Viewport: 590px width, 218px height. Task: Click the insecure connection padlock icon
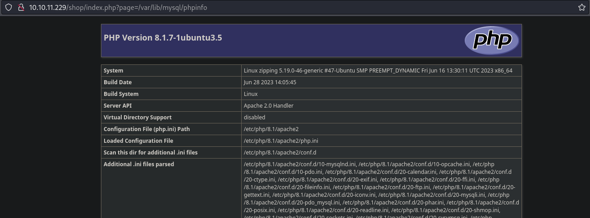[20, 8]
